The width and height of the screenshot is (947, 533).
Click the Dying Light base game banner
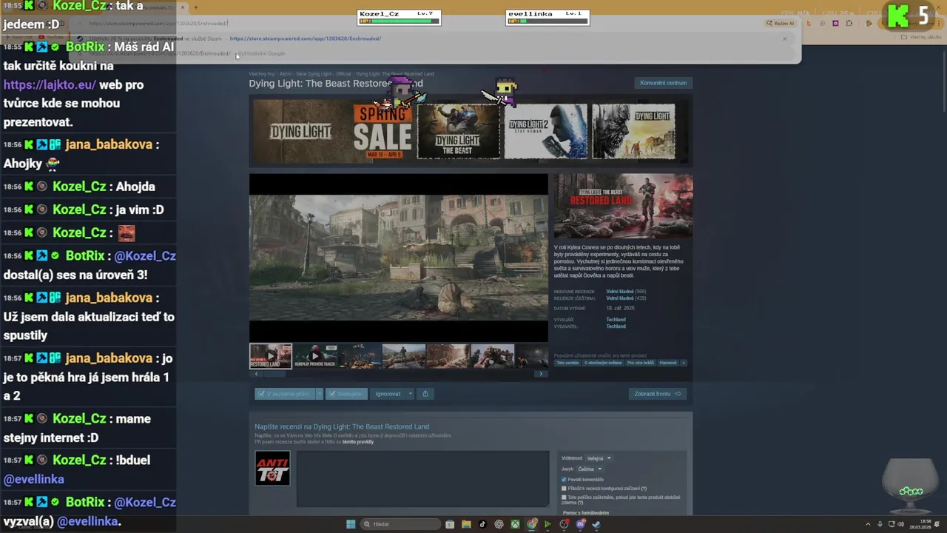(x=300, y=131)
